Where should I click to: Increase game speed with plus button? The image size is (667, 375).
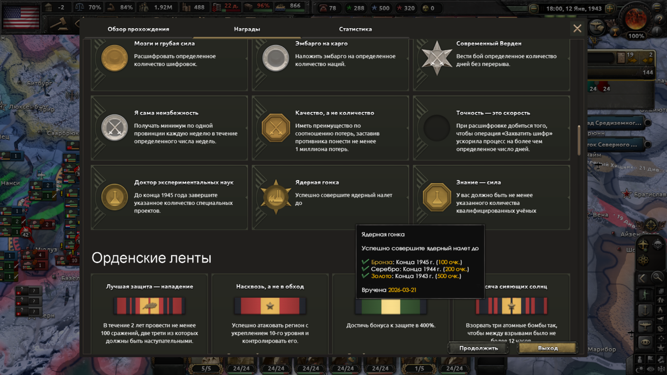610,9
